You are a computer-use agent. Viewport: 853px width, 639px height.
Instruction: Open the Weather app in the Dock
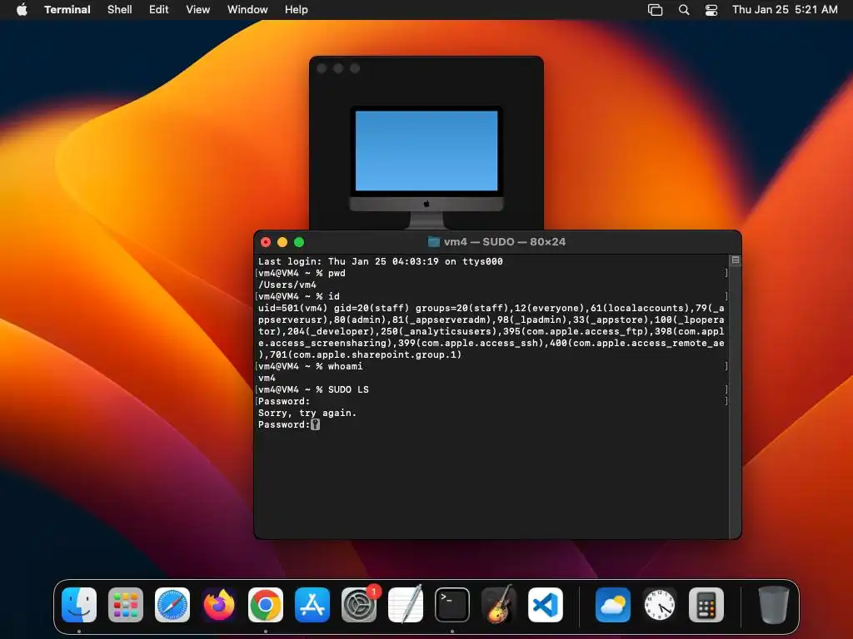pyautogui.click(x=613, y=605)
